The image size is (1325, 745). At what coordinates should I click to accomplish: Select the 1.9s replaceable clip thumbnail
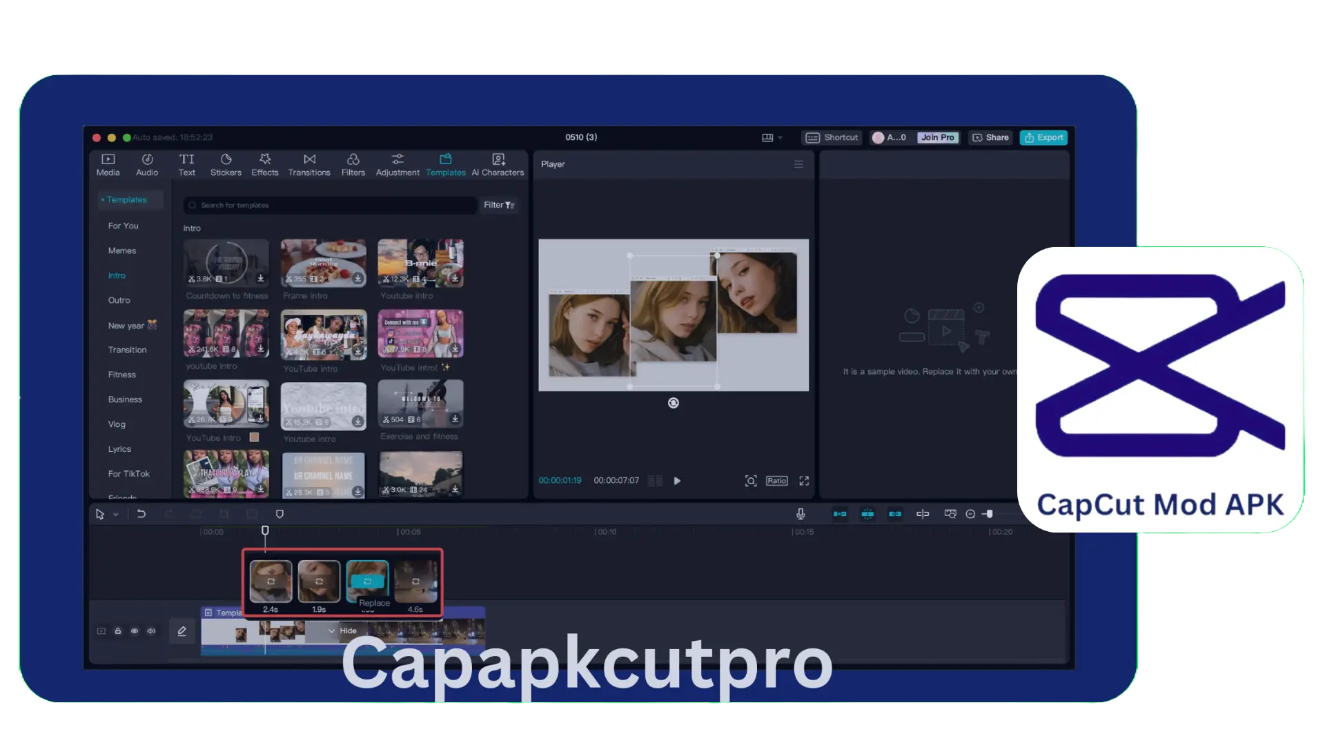(319, 582)
